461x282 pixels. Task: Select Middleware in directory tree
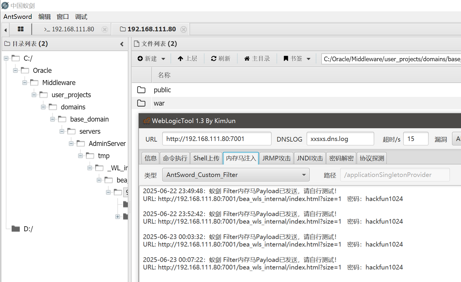(x=59, y=83)
